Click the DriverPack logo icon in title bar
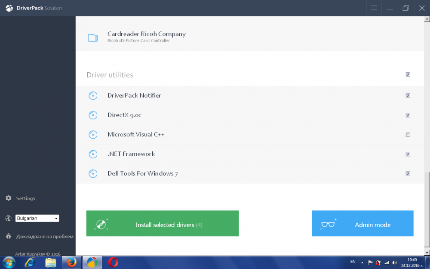430x269 pixels. click(9, 8)
